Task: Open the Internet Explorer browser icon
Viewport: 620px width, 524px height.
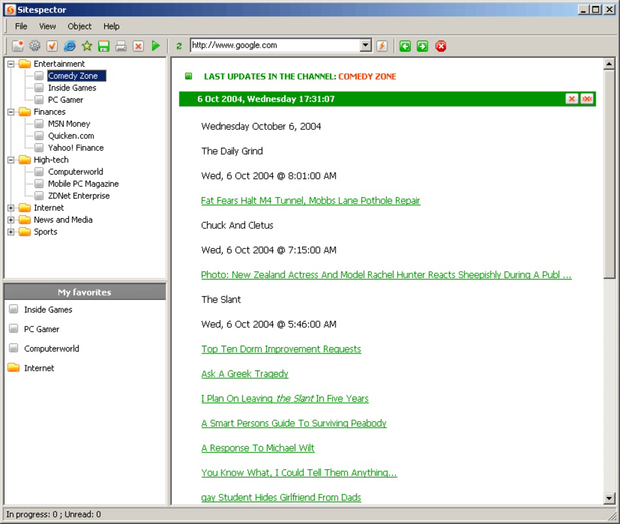Action: pyautogui.click(x=69, y=46)
